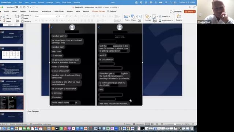
Task: Open the Section dropdown
Action: click(26, 21)
